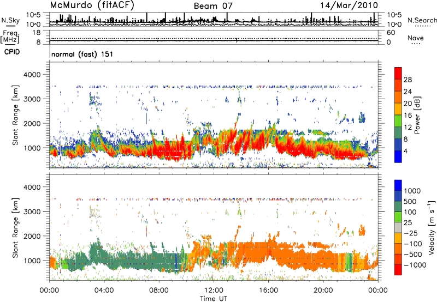Screen dimensions: 437x302
Task: Click the '25' tick on Velocity colorbar
Action: pos(408,222)
